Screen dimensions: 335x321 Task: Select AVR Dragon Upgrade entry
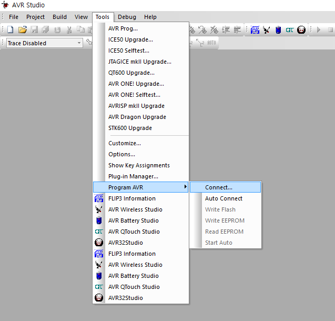[x=140, y=117]
